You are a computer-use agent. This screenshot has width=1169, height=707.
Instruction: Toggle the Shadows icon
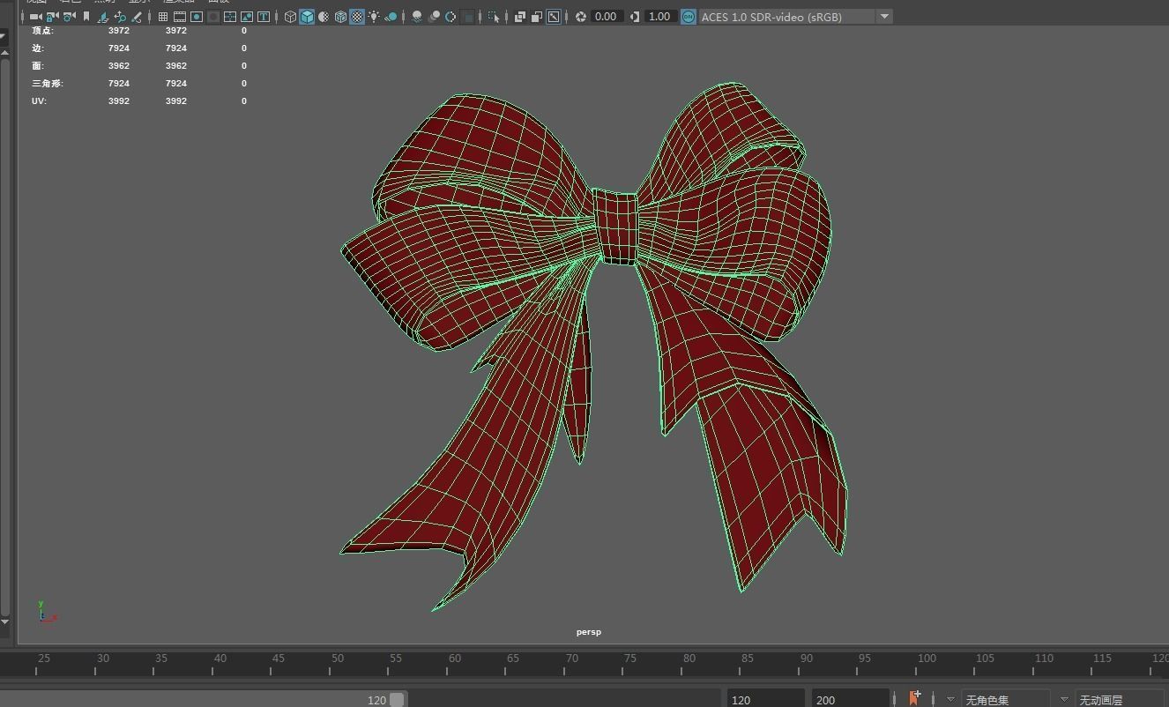[x=391, y=17]
